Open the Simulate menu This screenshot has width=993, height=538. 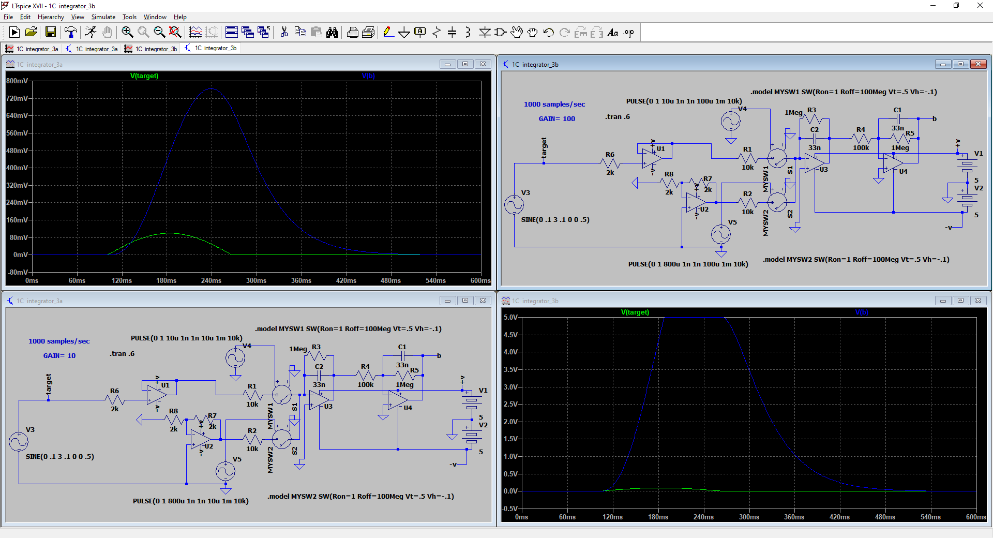(103, 17)
